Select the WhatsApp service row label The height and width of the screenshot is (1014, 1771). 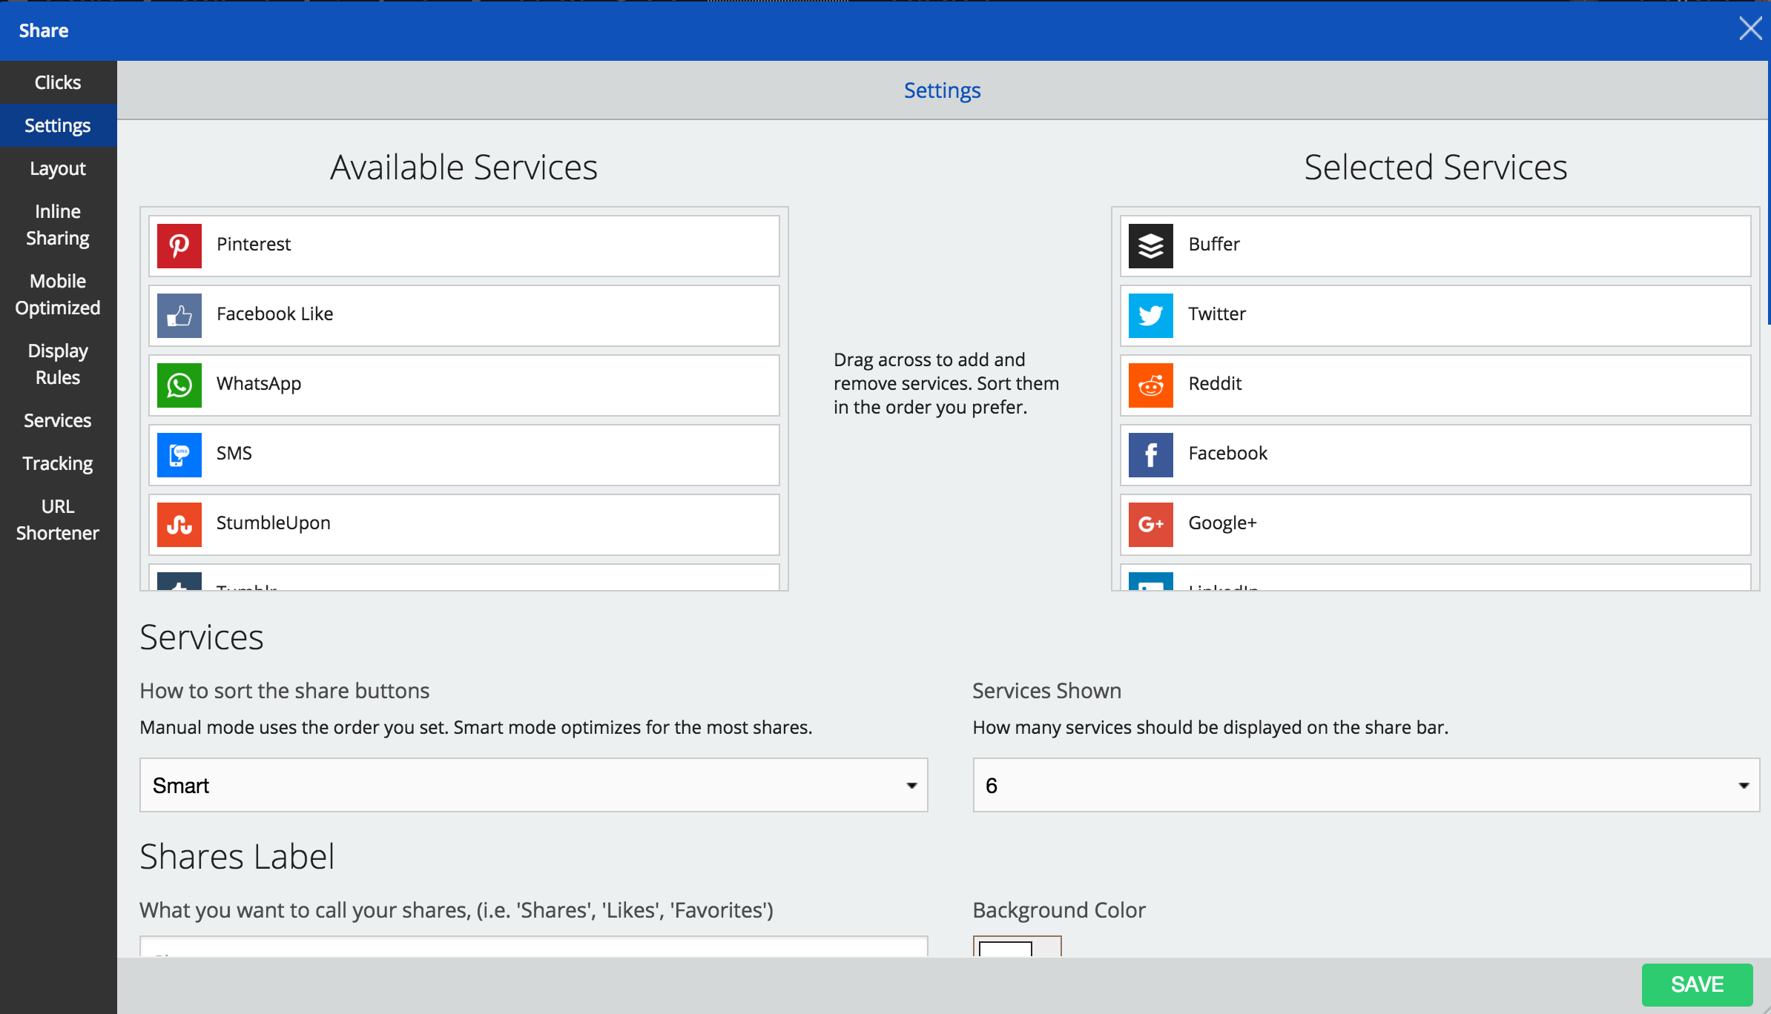click(x=259, y=384)
